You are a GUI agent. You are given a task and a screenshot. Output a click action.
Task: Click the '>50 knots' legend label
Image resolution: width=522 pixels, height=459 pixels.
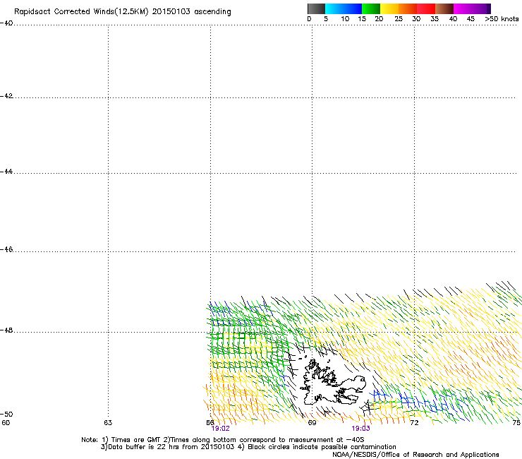point(502,19)
